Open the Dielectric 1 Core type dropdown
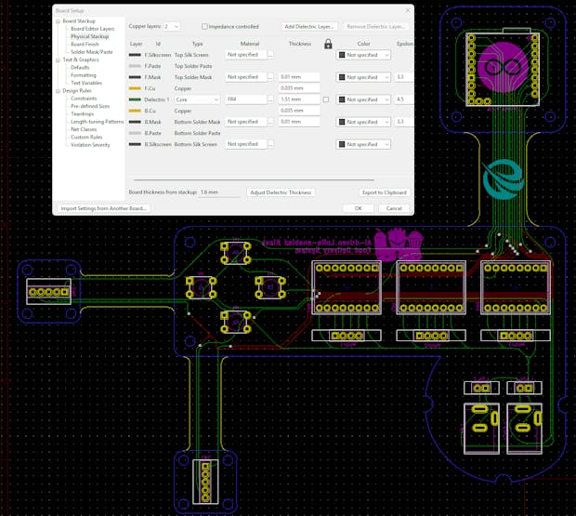 coord(197,99)
